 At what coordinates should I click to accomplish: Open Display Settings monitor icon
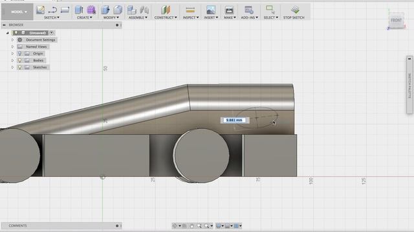[x=219, y=226]
